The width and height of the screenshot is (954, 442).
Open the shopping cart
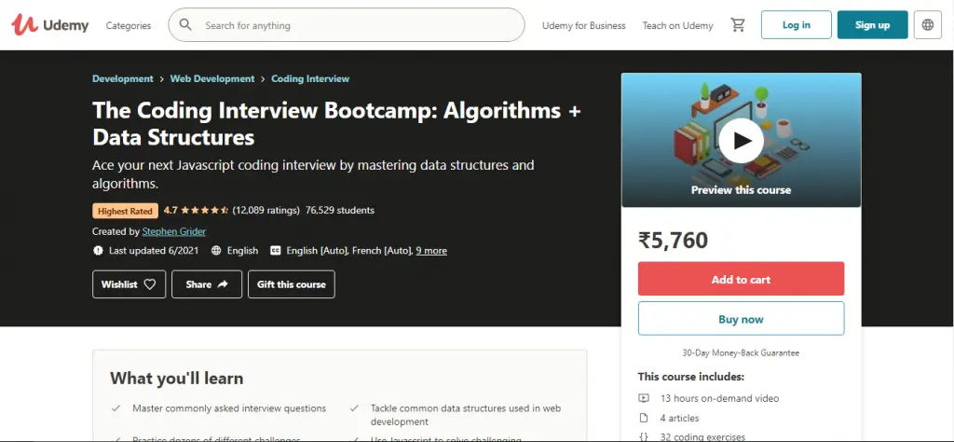pos(738,25)
